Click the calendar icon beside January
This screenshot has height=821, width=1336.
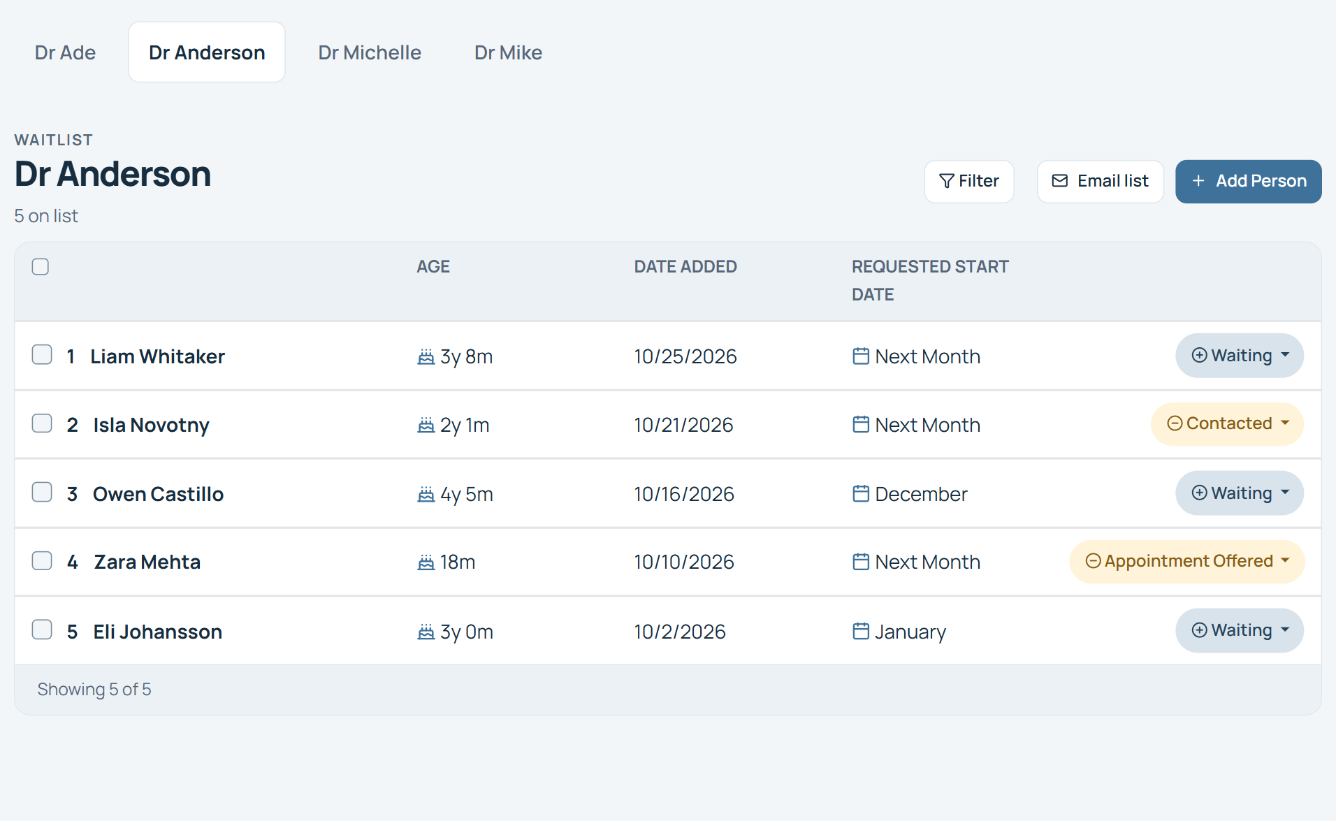point(861,631)
